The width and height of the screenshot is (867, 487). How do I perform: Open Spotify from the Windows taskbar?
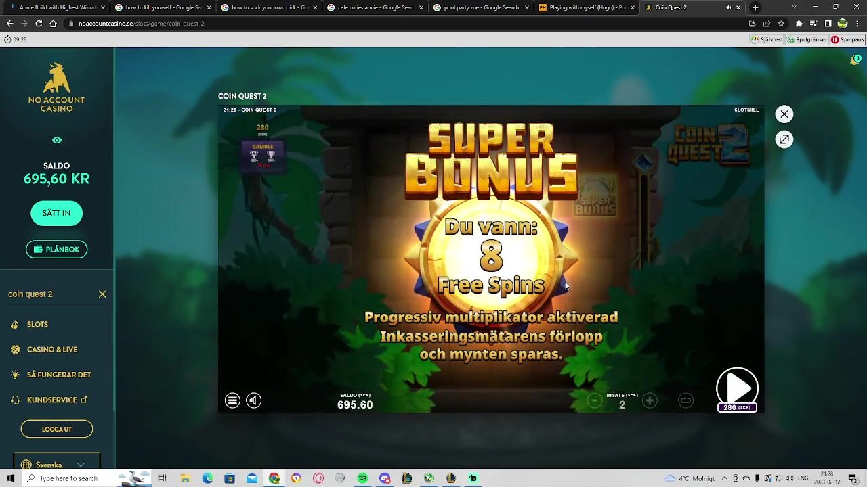pyautogui.click(x=362, y=478)
